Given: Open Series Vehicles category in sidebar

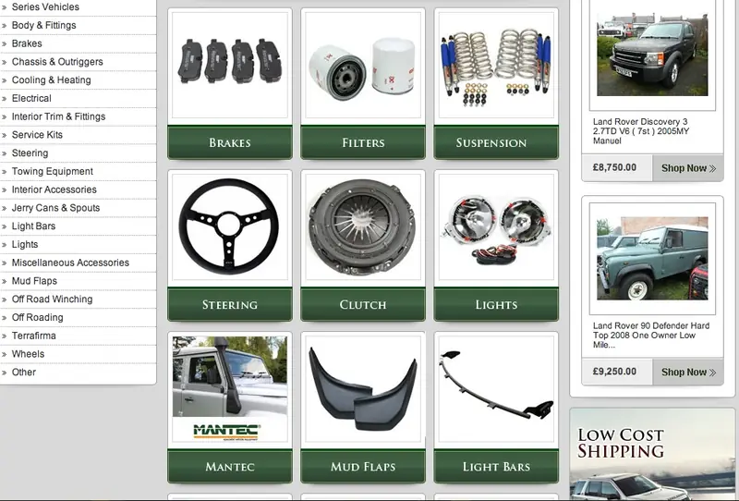Looking at the screenshot, I should tap(45, 7).
